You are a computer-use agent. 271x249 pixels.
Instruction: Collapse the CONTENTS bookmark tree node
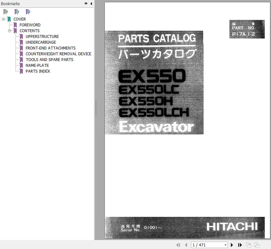coord(9,31)
